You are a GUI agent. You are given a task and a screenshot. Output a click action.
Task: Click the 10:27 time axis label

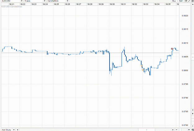coord(79,4)
